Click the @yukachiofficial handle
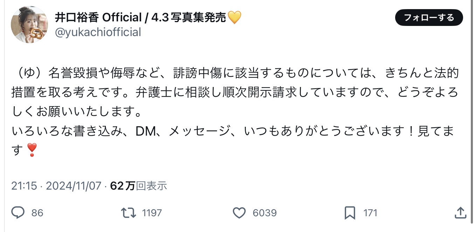 (98, 32)
